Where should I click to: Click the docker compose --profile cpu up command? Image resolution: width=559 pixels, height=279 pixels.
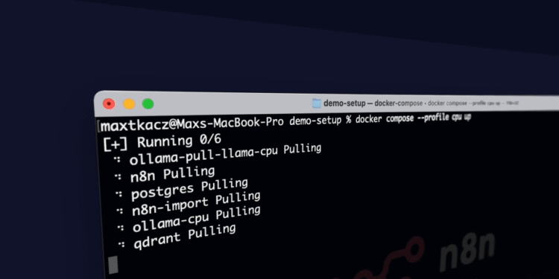pyautogui.click(x=413, y=118)
